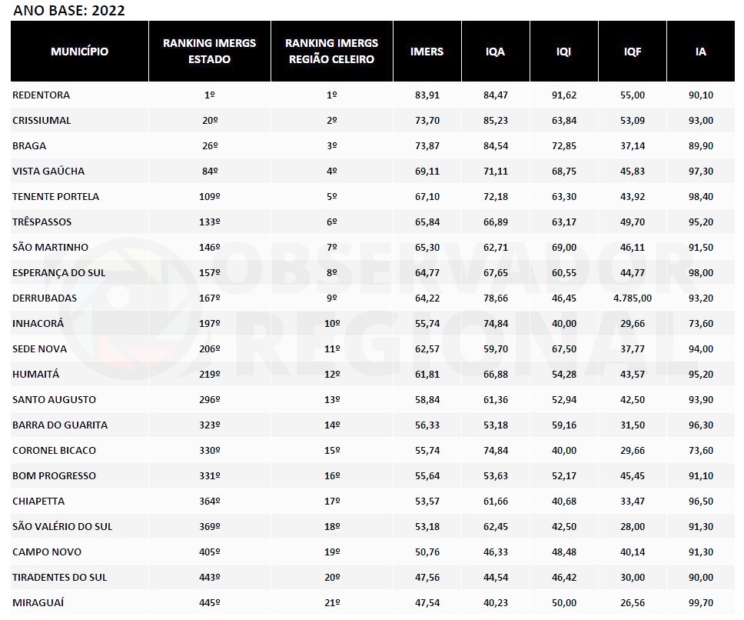744x620 pixels.
Task: Click the IMERS column header
Action: 427,52
